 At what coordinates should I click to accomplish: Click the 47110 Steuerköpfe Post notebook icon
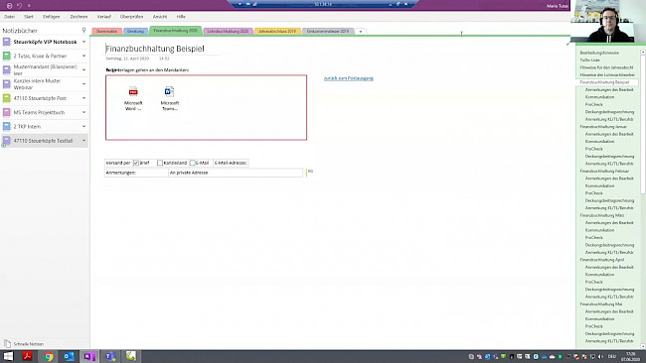click(x=7, y=98)
